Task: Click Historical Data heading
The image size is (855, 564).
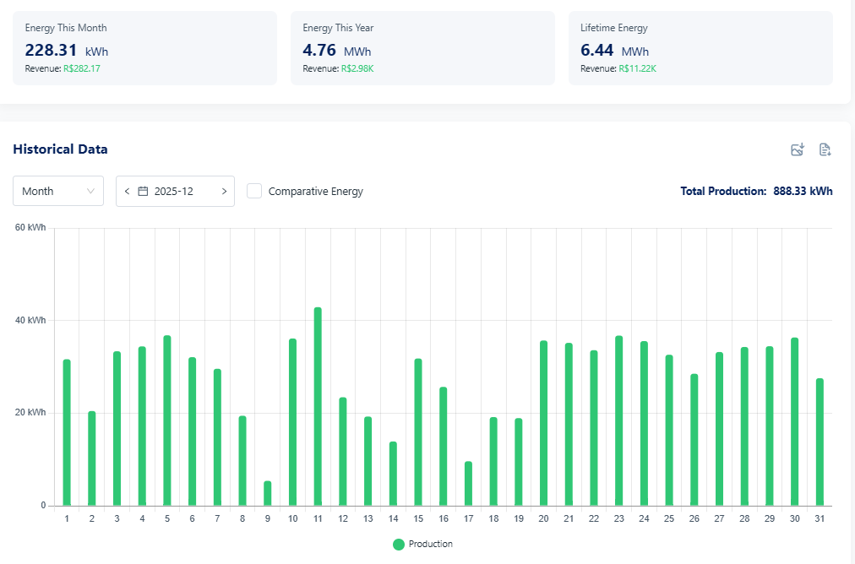Action: [x=60, y=149]
